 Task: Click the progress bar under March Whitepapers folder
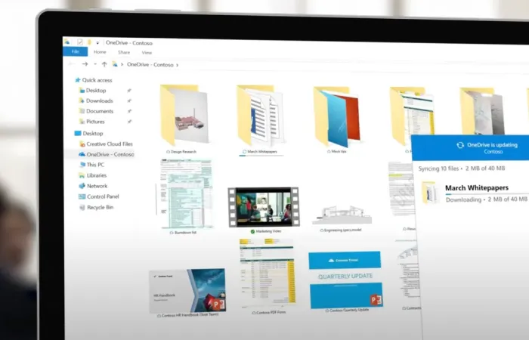(x=261, y=156)
